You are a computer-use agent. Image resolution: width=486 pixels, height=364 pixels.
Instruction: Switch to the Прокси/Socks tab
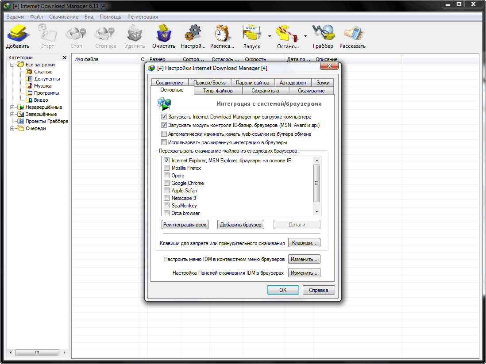point(209,83)
